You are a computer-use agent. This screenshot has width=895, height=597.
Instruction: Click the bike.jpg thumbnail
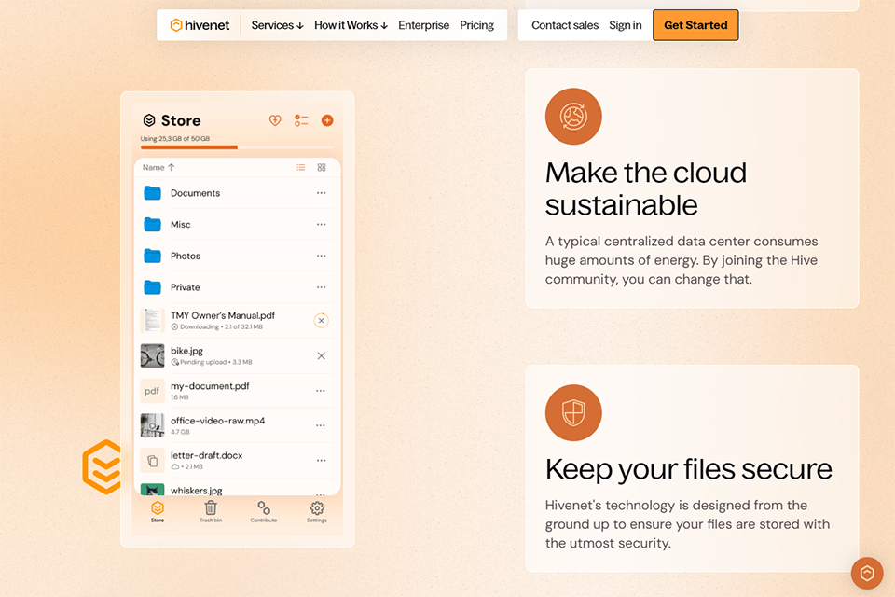(152, 356)
